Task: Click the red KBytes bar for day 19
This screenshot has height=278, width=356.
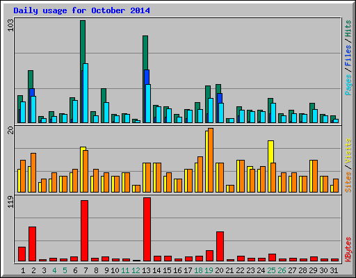Action: pyautogui.click(x=209, y=256)
